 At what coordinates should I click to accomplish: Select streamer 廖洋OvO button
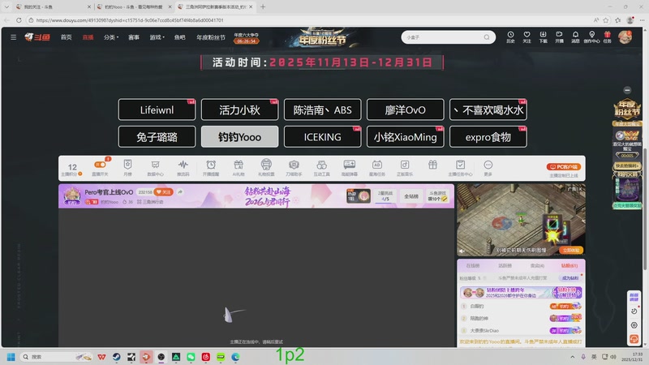[x=405, y=109]
